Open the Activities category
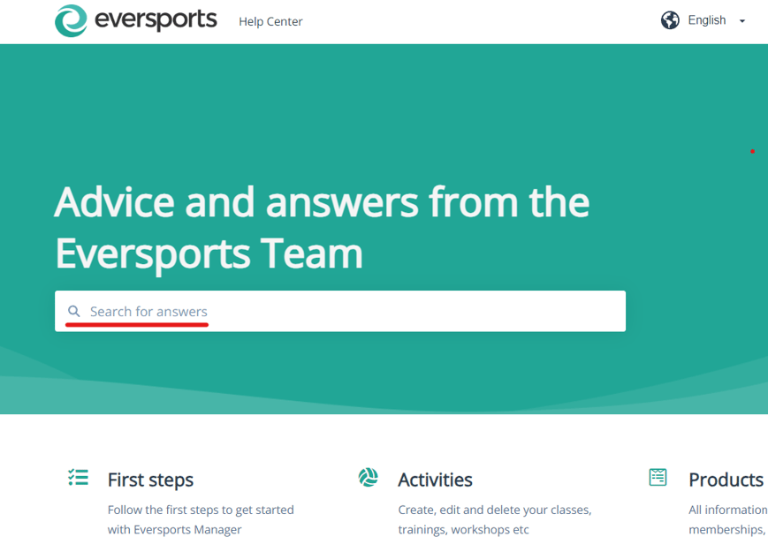The width and height of the screenshot is (768, 552). 435,480
